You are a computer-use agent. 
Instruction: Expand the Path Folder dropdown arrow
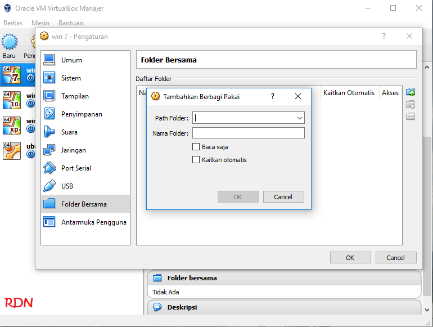pos(300,118)
